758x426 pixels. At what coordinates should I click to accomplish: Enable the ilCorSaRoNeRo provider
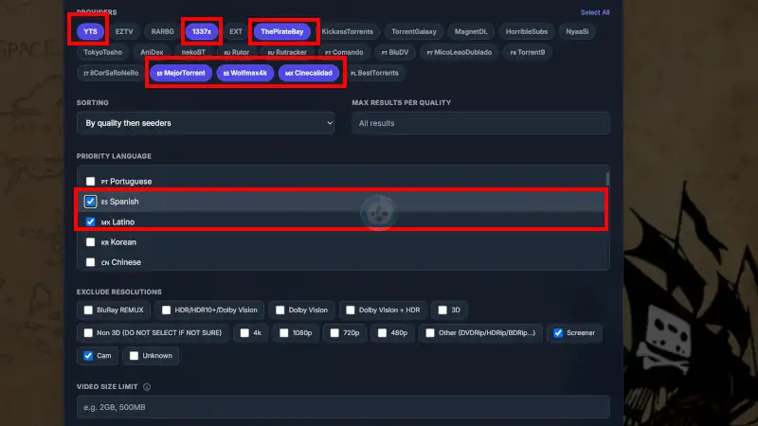[x=111, y=73]
